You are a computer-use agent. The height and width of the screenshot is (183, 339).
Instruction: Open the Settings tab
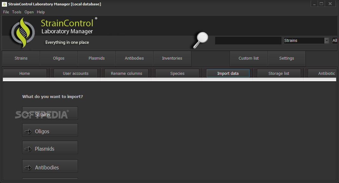pyautogui.click(x=287, y=58)
